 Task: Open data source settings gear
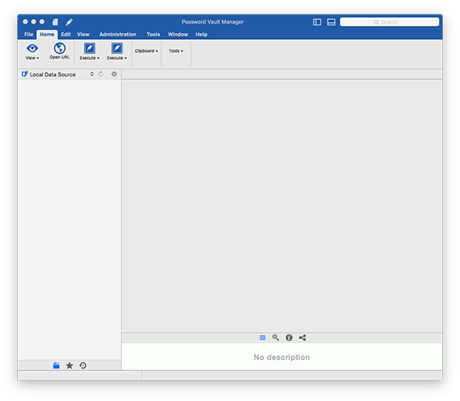(114, 74)
